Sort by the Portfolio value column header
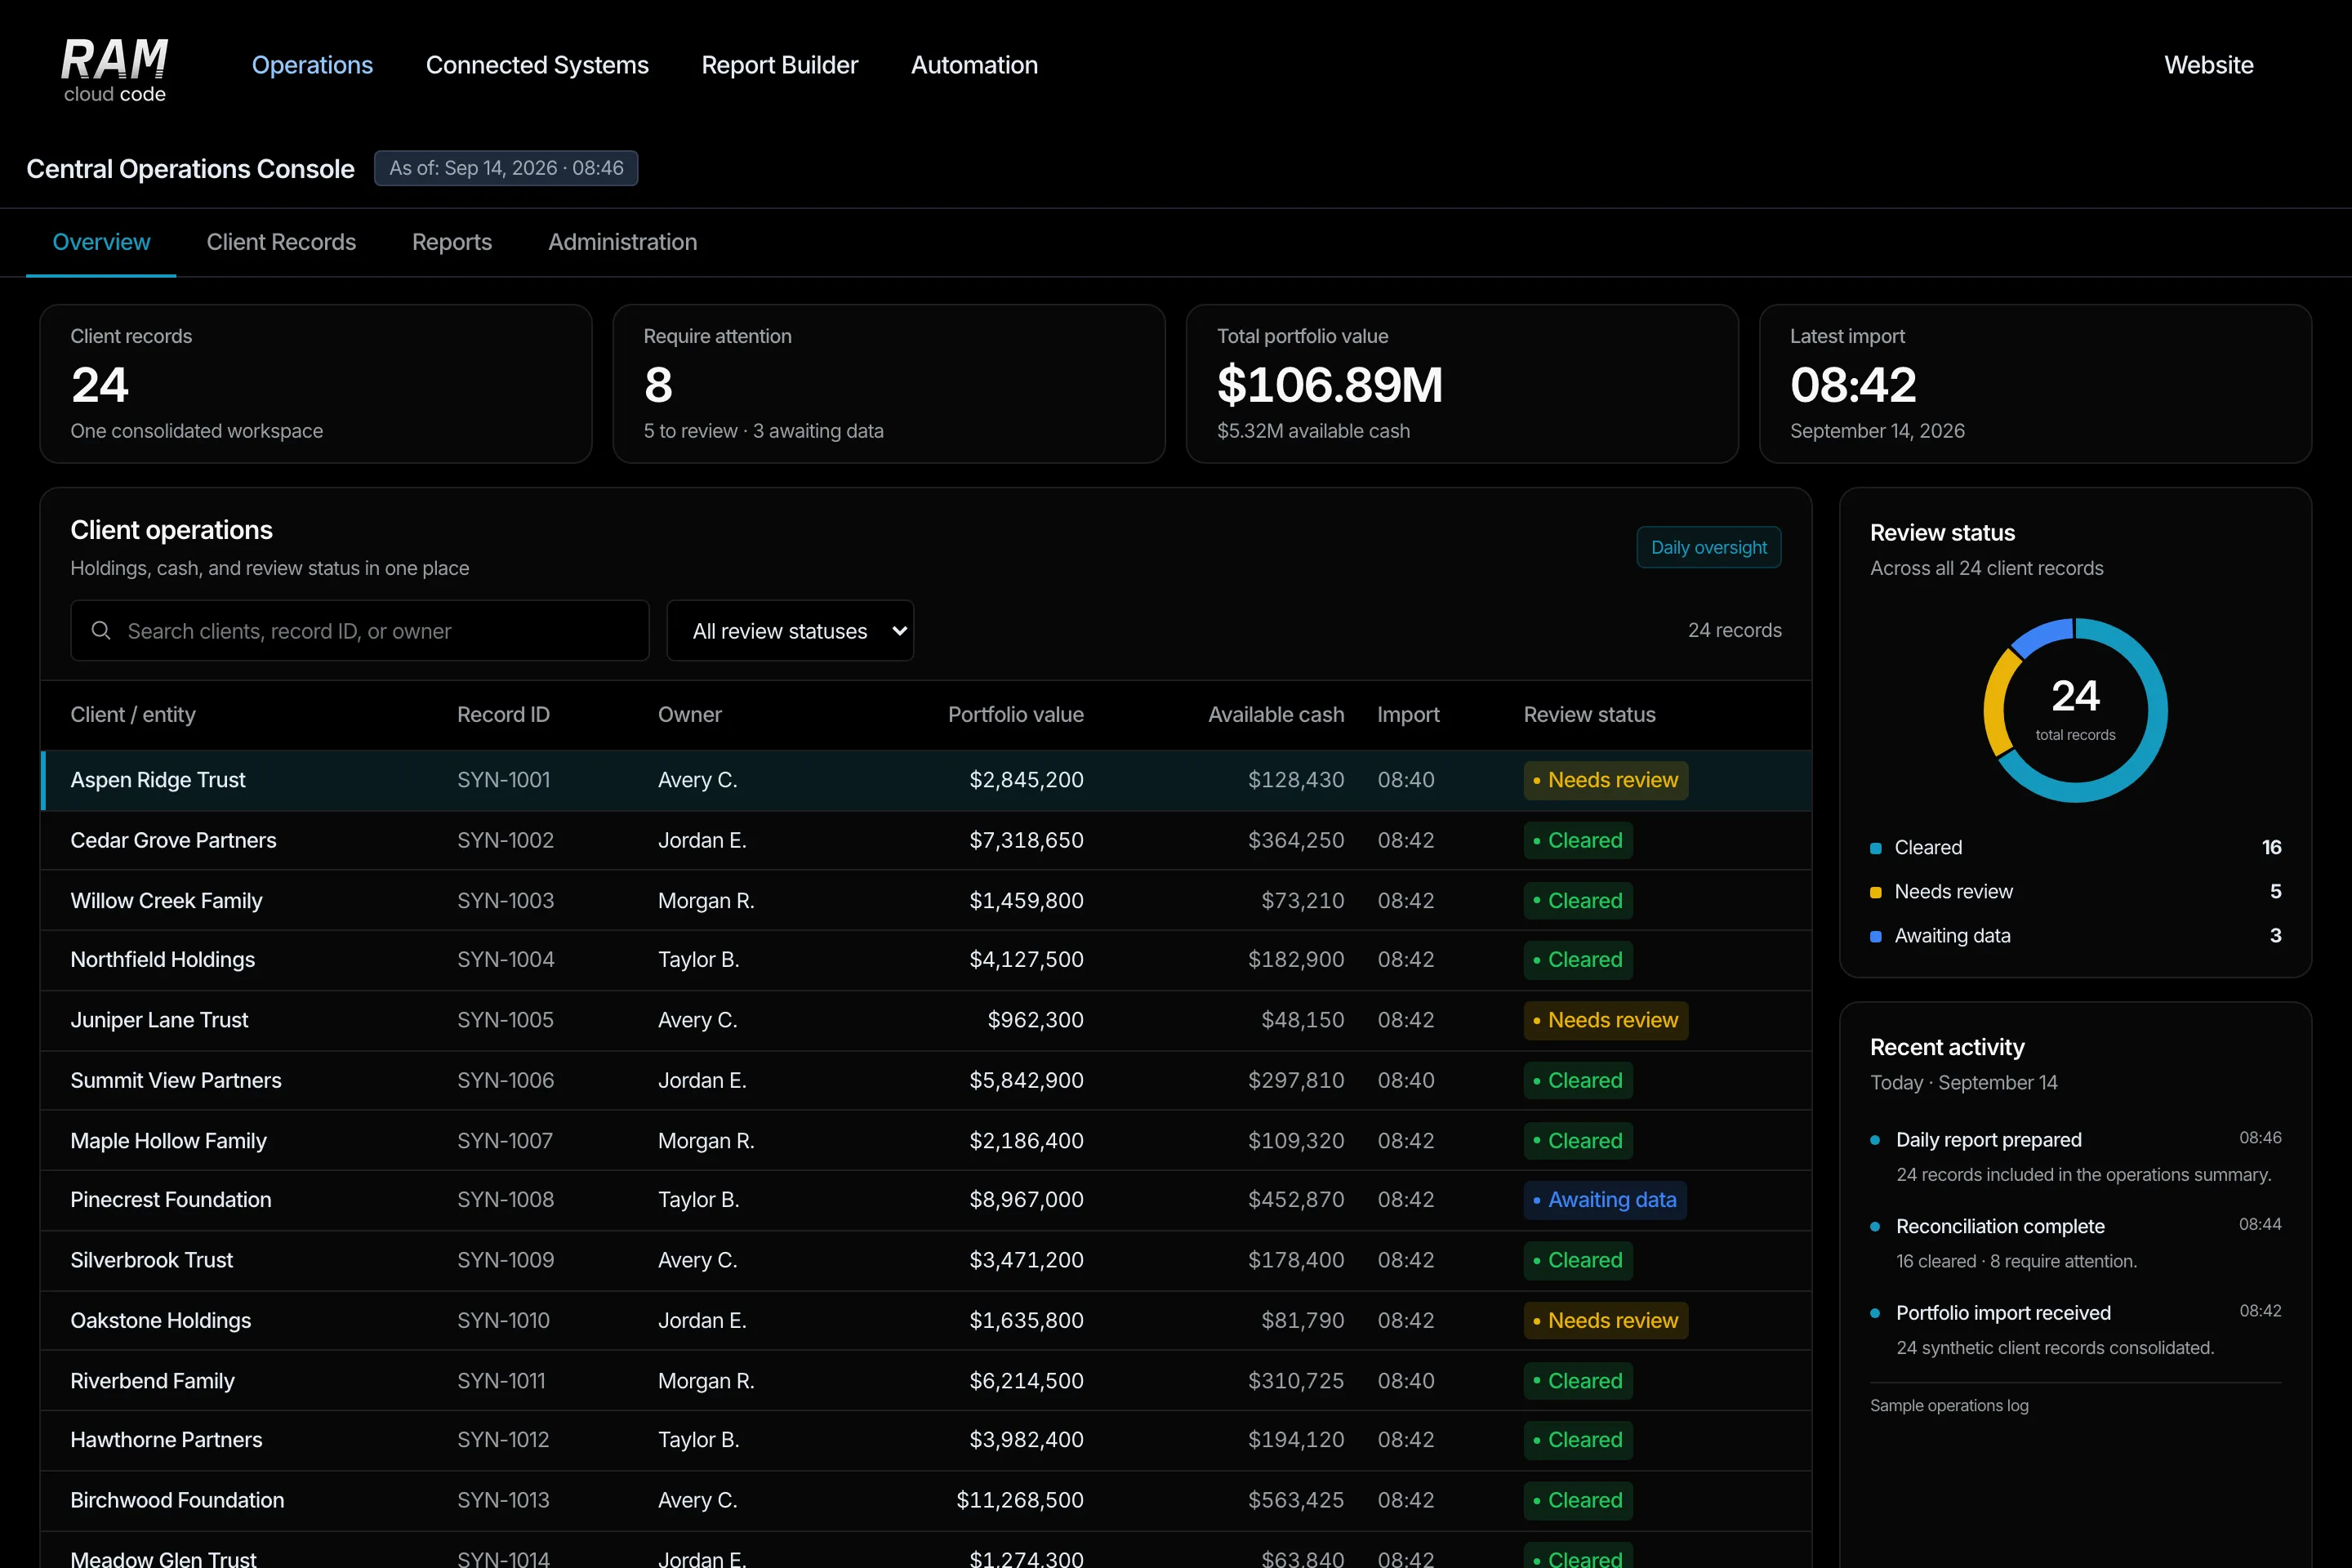The height and width of the screenshot is (1568, 2352). [x=1015, y=714]
